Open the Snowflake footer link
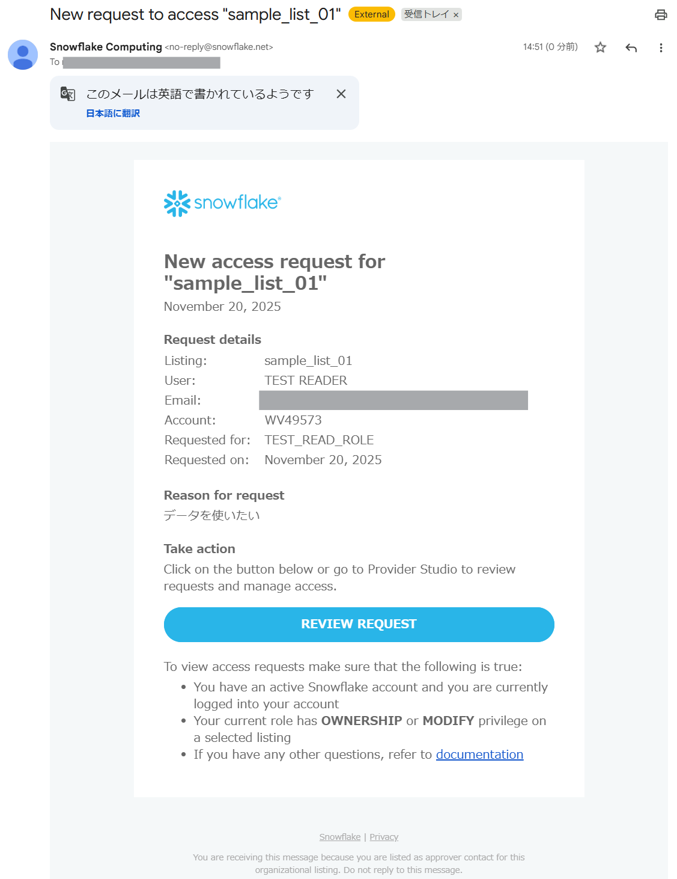This screenshot has width=677, height=879. [x=340, y=837]
